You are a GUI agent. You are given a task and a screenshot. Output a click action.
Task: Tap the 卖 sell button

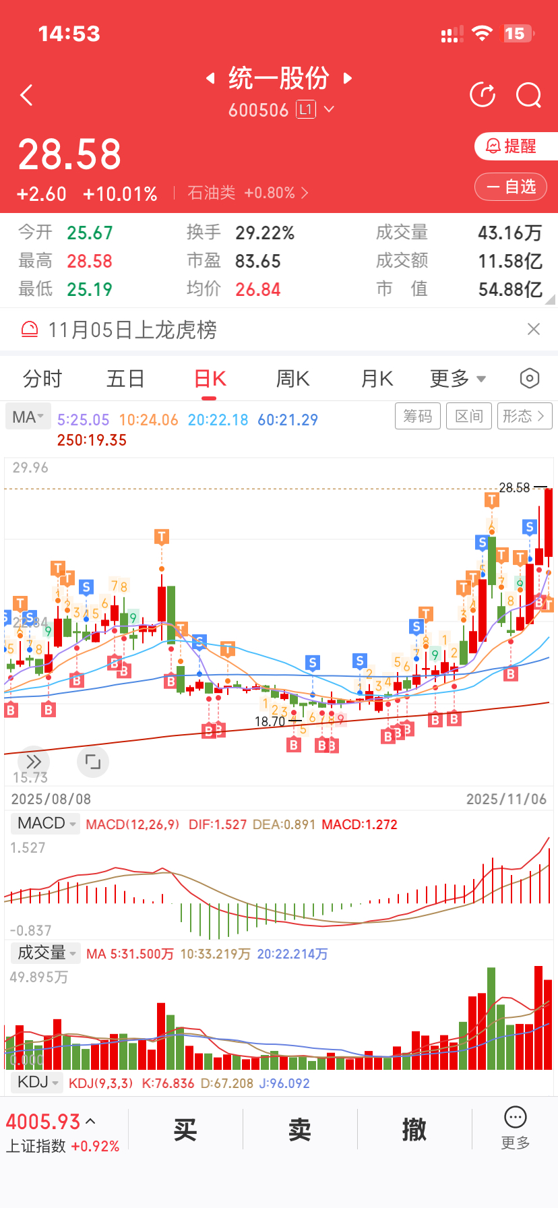pos(300,1130)
